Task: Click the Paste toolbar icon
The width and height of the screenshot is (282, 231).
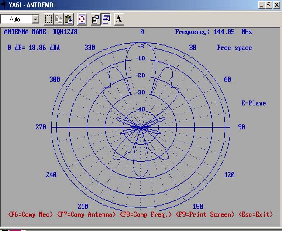Action: point(69,19)
